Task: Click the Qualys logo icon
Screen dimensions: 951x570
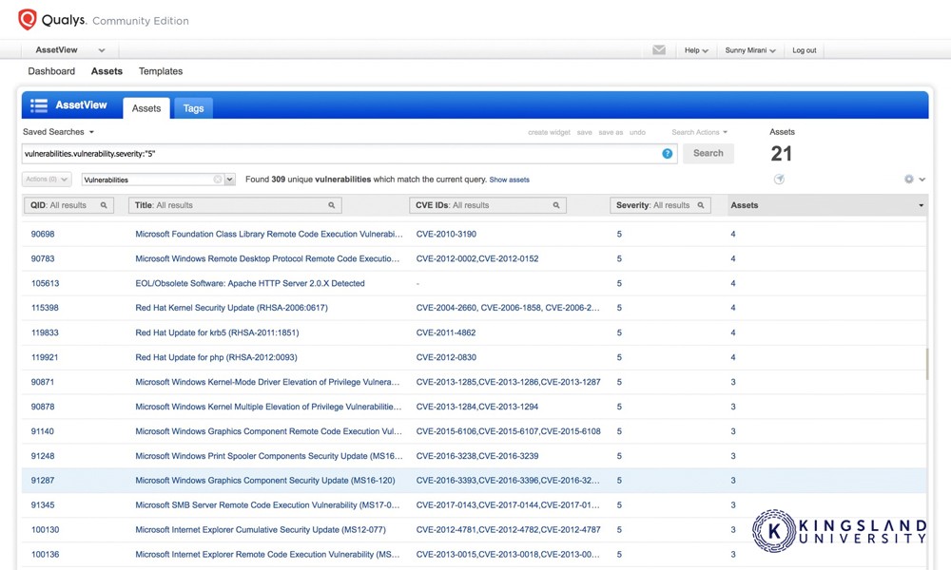Action: coord(28,19)
